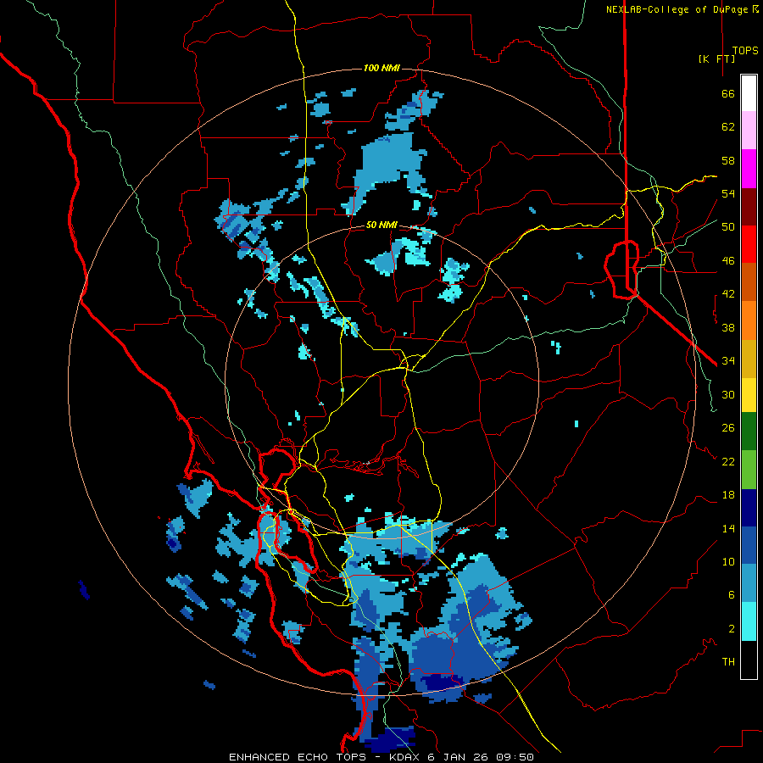Click the [K FT] units label
763x763 pixels.
click(716, 58)
